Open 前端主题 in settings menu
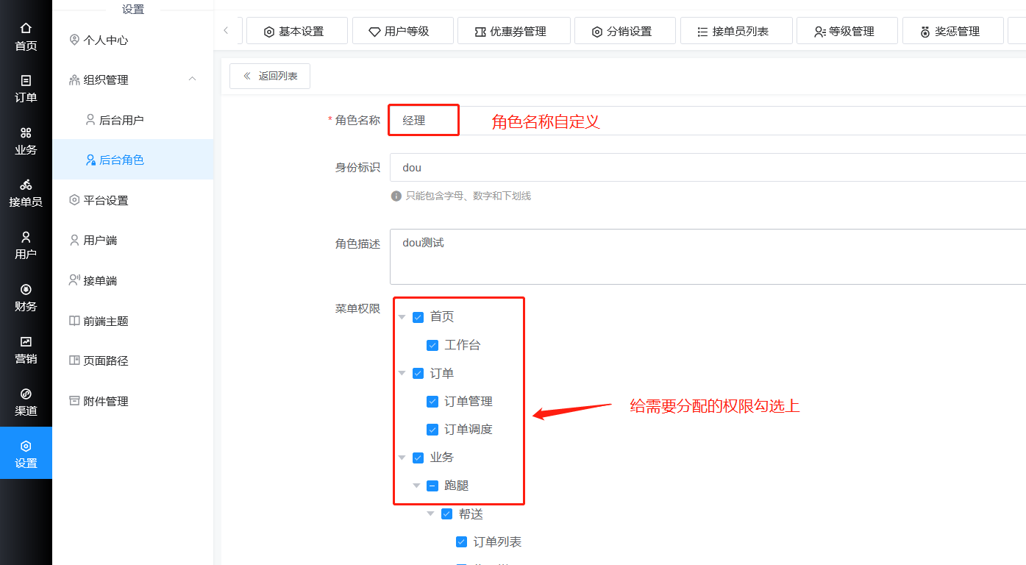The height and width of the screenshot is (565, 1026). (133, 321)
